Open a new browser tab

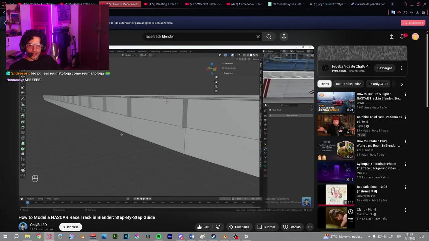(392, 4)
